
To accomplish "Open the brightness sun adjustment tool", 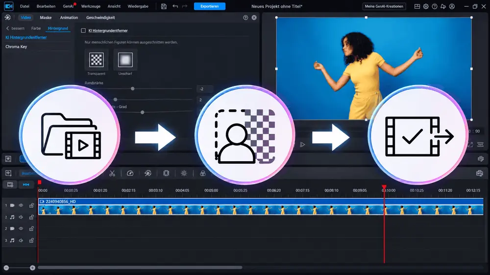I will (184, 173).
